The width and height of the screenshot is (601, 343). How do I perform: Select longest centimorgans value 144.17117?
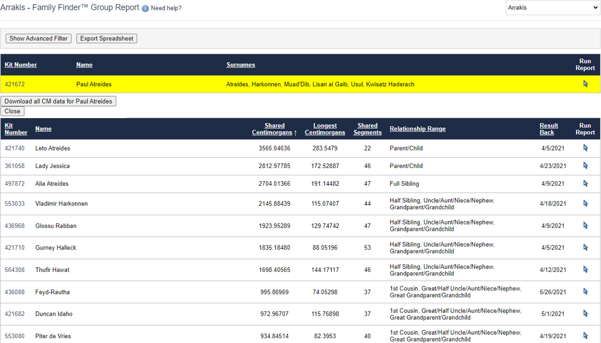pyautogui.click(x=325, y=270)
